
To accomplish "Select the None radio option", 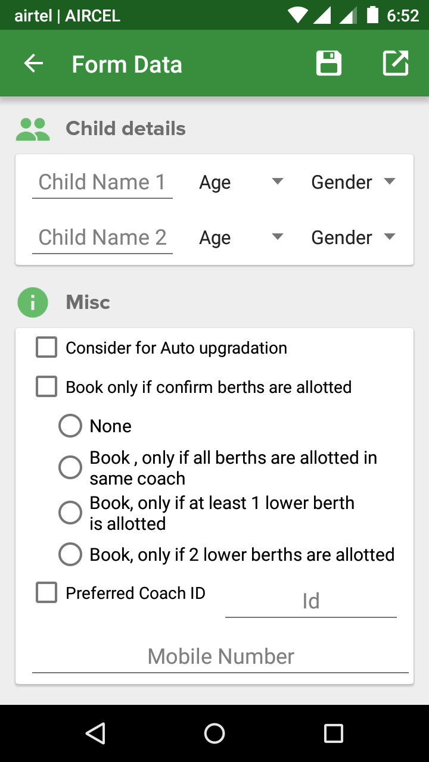I will coord(70,426).
